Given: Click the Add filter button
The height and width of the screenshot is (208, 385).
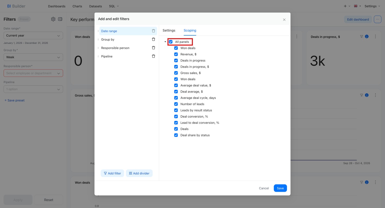Looking at the screenshot, I should tap(112, 173).
